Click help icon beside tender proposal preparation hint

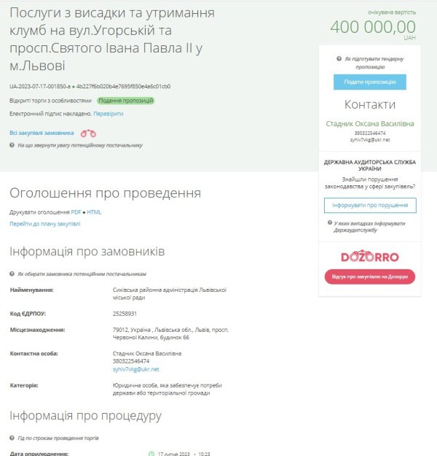pyautogui.click(x=339, y=58)
